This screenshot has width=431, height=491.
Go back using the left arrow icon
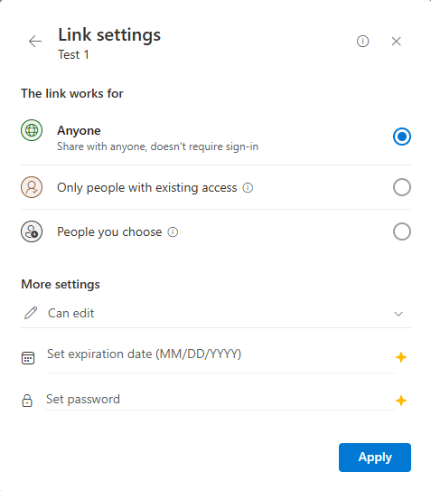(x=35, y=42)
